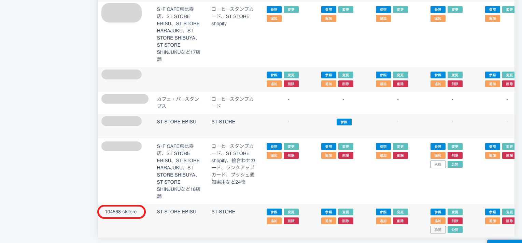Screen dimensions: 522x243
Task: Select the カフェ・バースタンプス store name text
Action: pyautogui.click(x=178, y=102)
